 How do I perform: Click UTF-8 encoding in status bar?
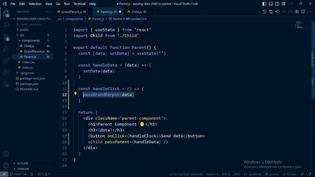coord(226,174)
